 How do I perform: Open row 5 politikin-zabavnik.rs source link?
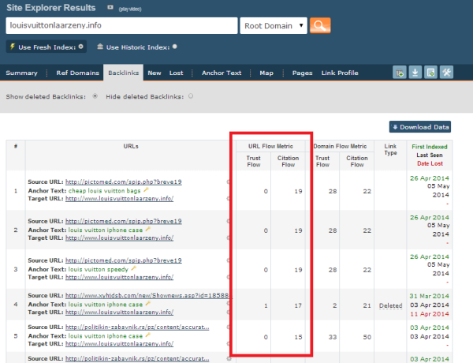click(137, 327)
